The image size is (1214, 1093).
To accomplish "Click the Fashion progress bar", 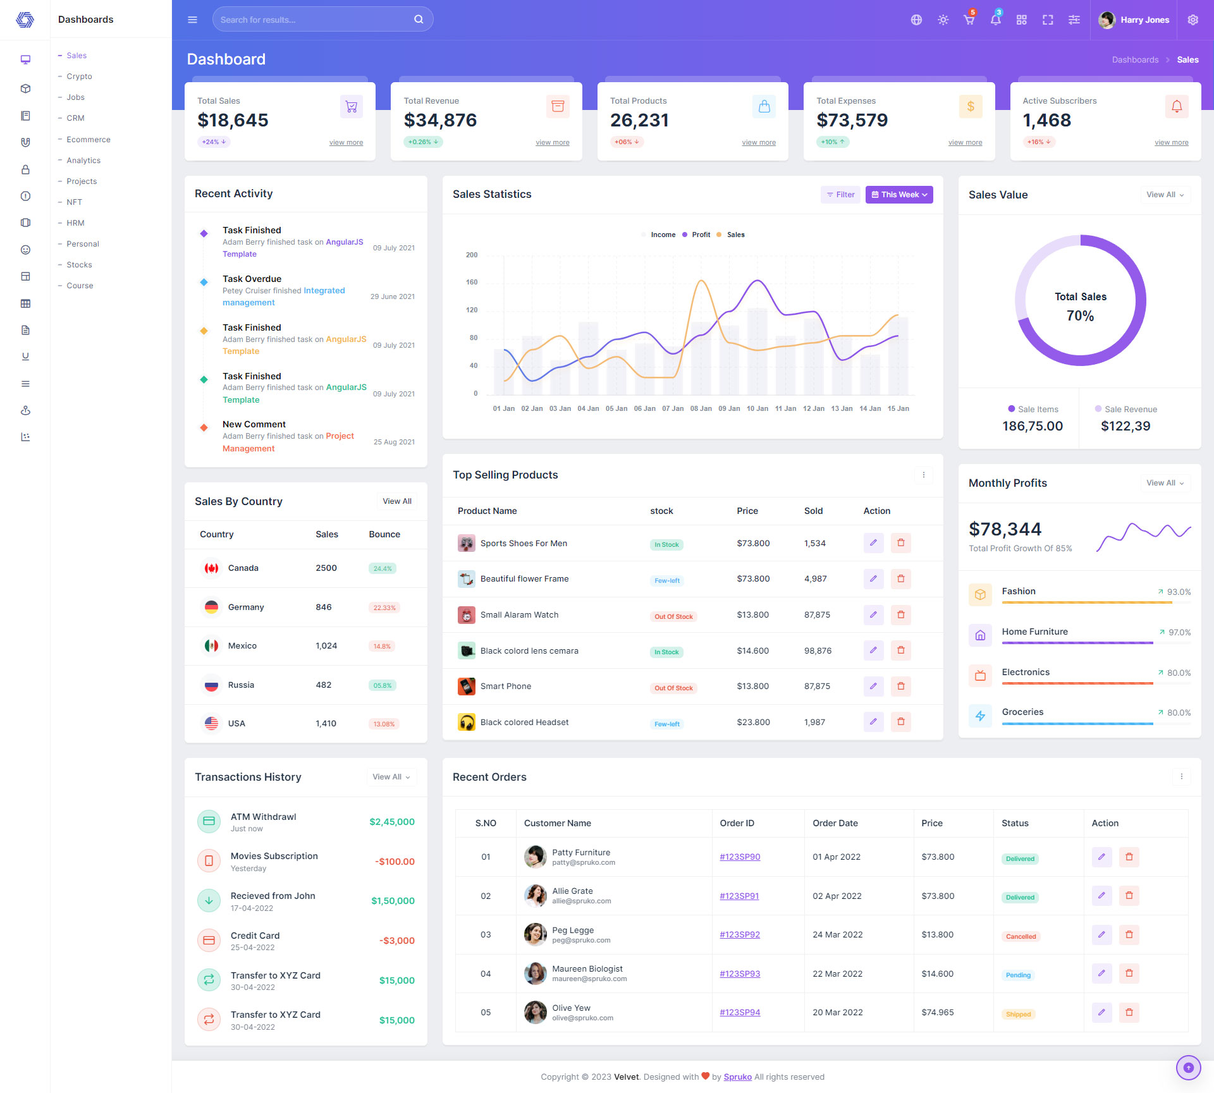I will [1086, 602].
